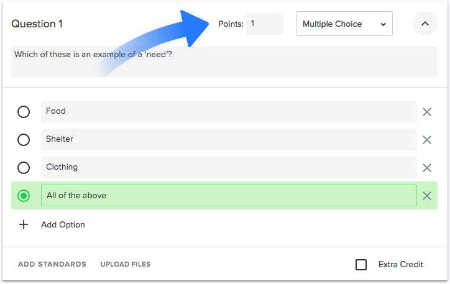Click the Add Option label

click(x=63, y=224)
